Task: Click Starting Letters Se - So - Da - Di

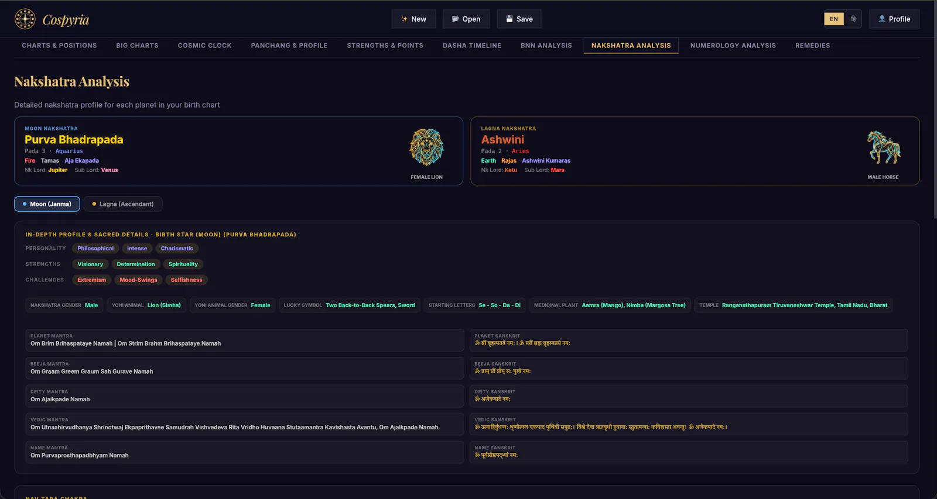Action: pos(474,305)
